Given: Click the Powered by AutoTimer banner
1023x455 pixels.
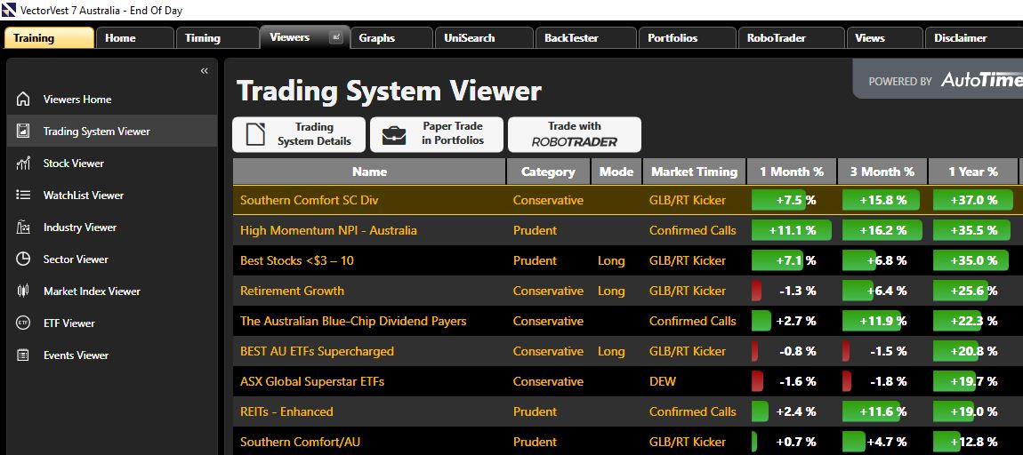Looking at the screenshot, I should (x=938, y=79).
